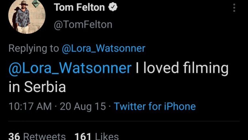The image size is (248, 140).
Task: Click the number 36 retweet count
Action: 15,136
